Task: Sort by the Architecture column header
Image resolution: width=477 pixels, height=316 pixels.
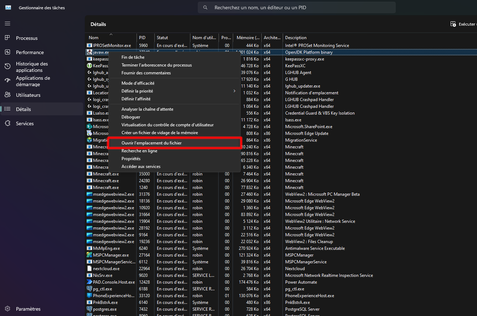Action: click(x=272, y=37)
